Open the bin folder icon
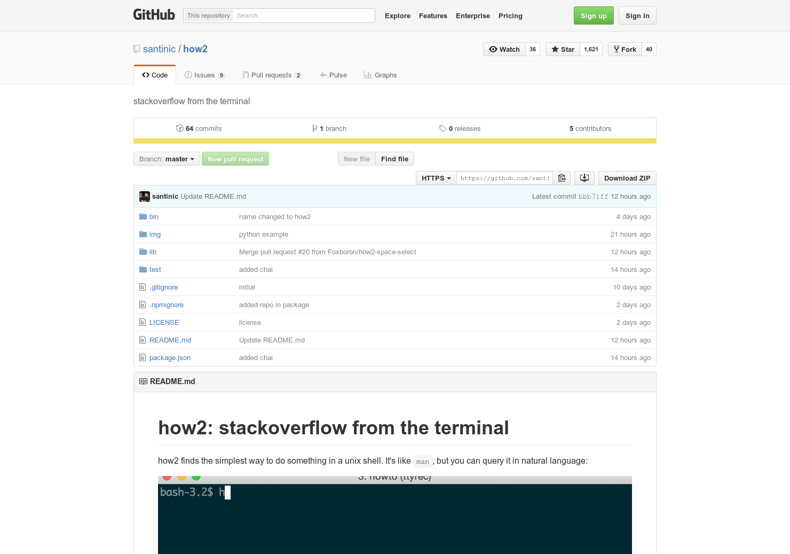This screenshot has height=554, width=790. coord(143,216)
